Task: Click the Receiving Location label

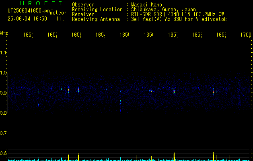Action: coord(97,10)
